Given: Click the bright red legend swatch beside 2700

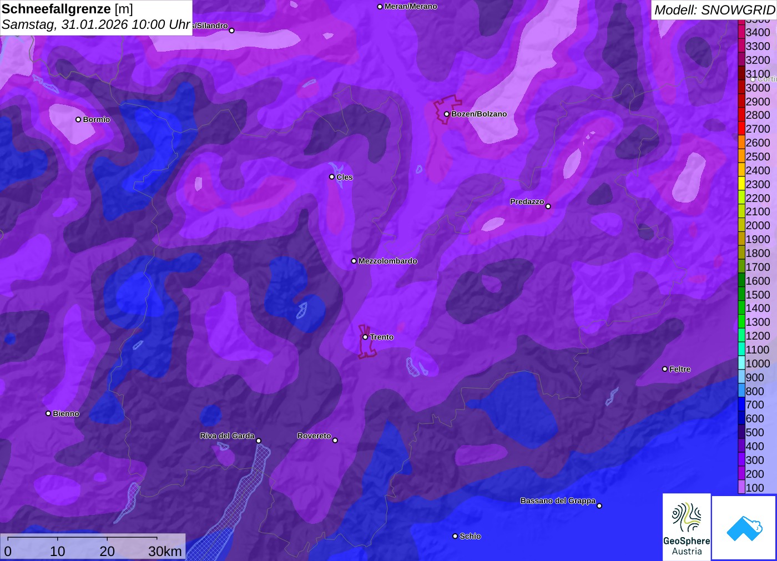Looking at the screenshot, I should 741,129.
